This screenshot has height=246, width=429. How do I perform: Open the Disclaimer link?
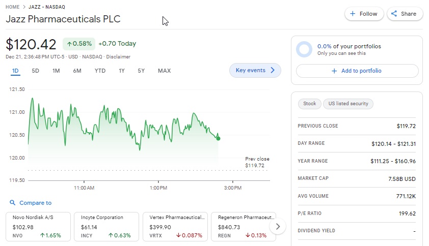(x=118, y=57)
